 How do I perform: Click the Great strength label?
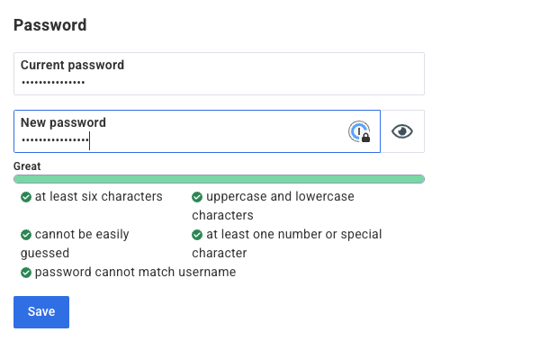coord(27,166)
